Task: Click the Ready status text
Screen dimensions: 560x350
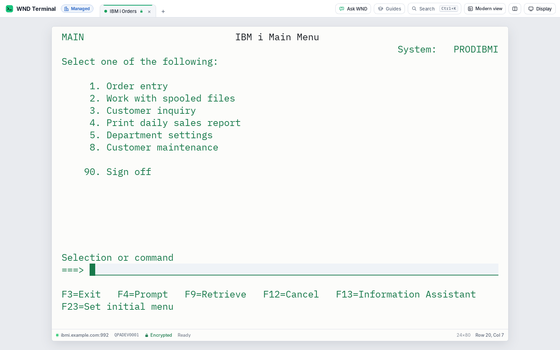Action: pyautogui.click(x=184, y=335)
